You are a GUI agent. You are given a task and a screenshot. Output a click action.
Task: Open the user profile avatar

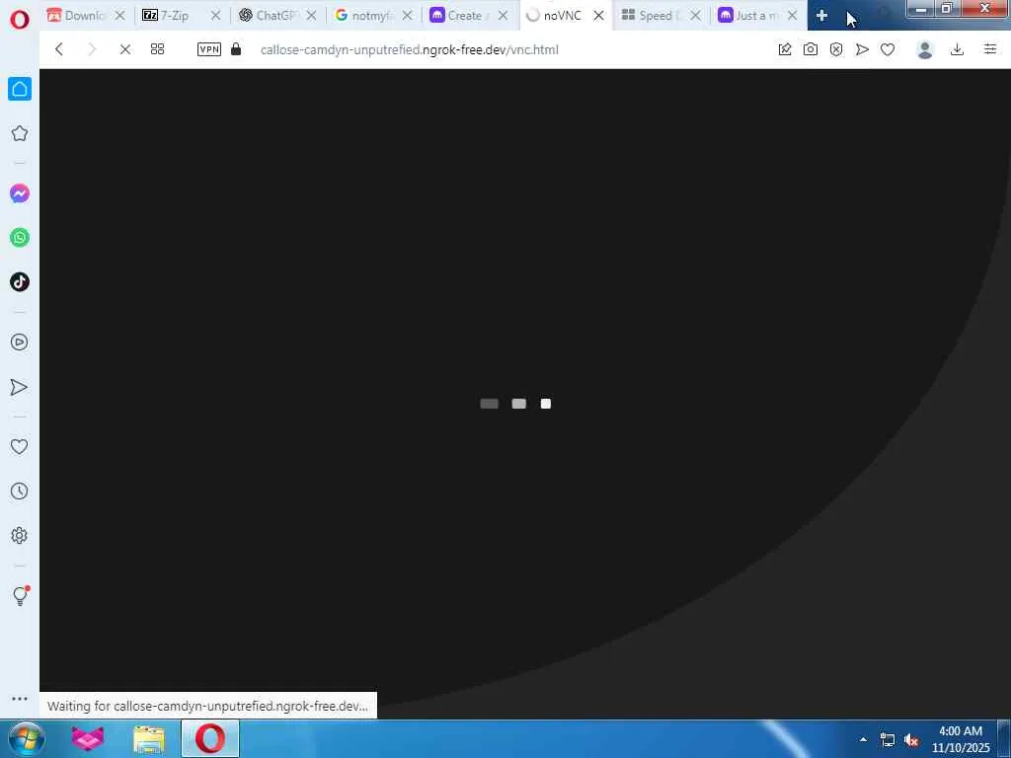click(x=925, y=49)
